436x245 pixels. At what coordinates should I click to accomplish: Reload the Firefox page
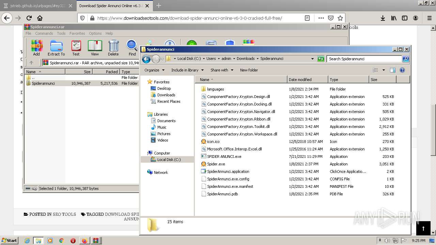[x=29, y=18]
